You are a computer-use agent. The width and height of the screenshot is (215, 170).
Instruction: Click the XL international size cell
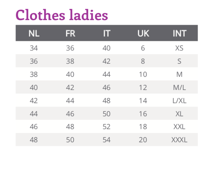[179, 114]
